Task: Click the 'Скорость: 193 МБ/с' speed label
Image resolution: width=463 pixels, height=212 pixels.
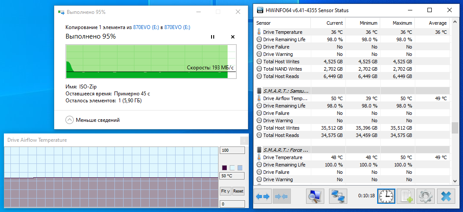Action: (x=211, y=68)
